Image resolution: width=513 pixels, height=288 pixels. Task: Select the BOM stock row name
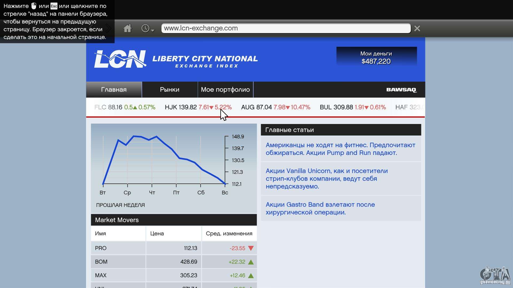[101, 262]
